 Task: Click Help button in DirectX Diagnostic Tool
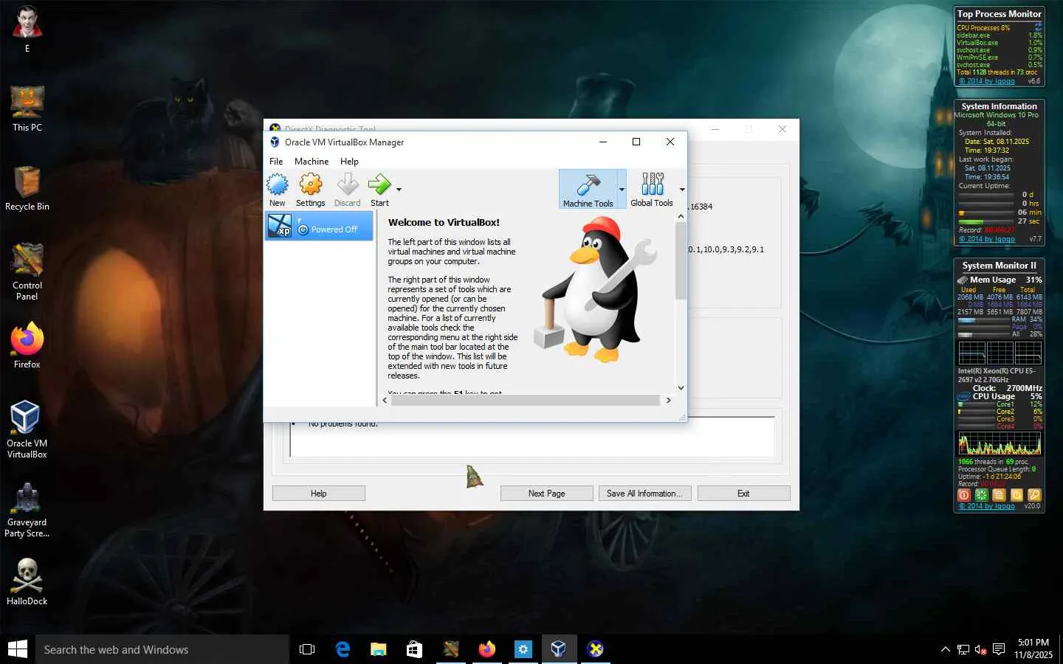click(319, 494)
